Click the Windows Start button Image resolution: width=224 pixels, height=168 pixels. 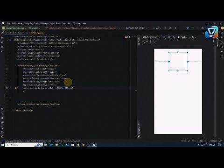point(2,145)
